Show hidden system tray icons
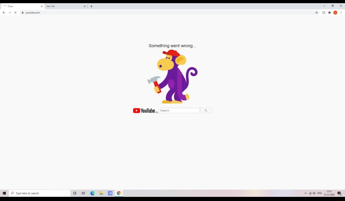 coord(305,193)
